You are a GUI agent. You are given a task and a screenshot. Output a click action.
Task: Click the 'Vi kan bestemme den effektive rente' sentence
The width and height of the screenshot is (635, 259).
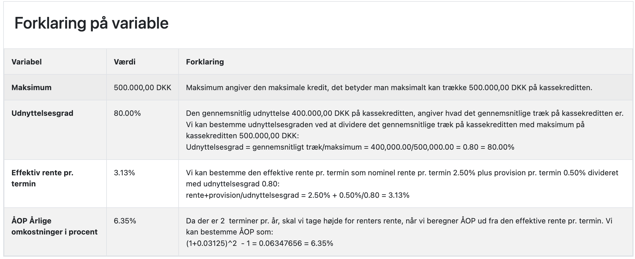point(402,178)
